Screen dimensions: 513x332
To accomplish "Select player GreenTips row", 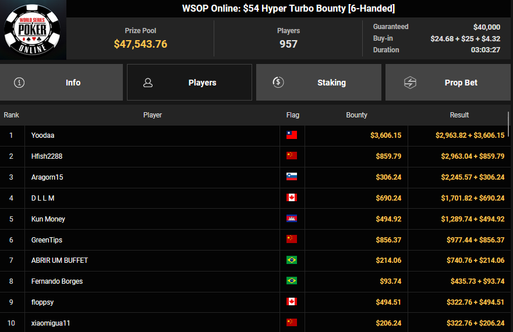I will point(47,240).
